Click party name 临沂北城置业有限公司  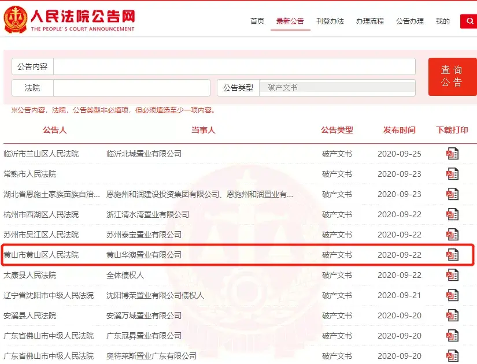tap(144, 154)
